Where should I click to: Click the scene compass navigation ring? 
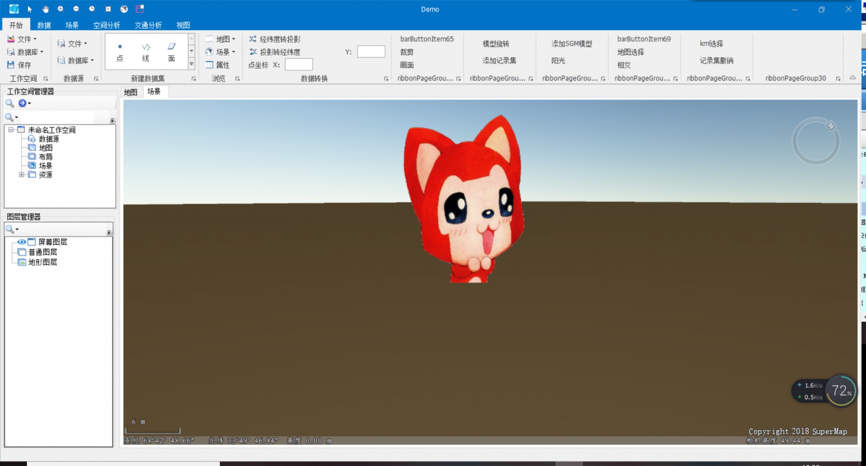[x=816, y=141]
